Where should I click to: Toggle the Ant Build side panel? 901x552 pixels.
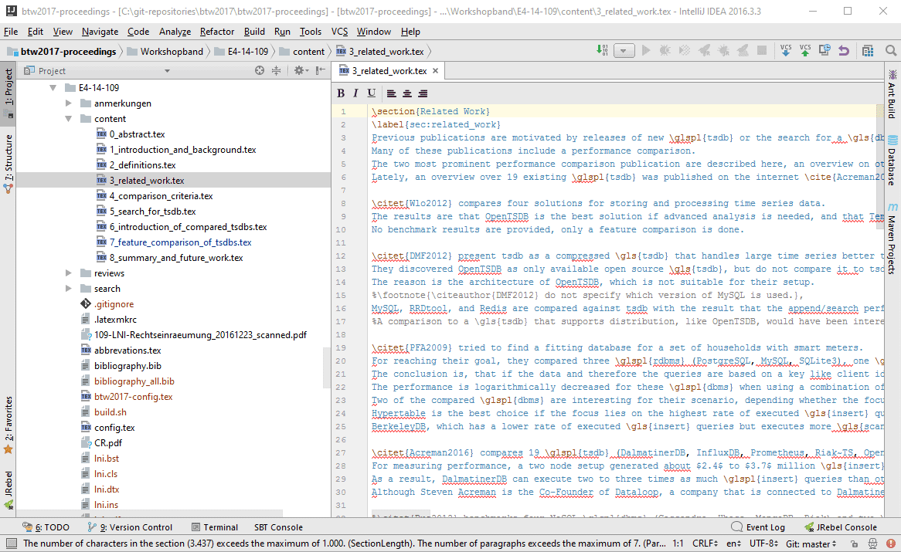click(892, 95)
